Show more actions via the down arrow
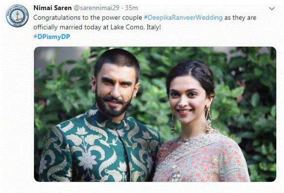 (x=272, y=9)
